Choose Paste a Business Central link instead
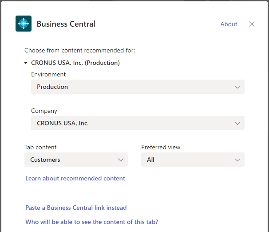Viewport: 269px width, 232px height. (x=76, y=208)
